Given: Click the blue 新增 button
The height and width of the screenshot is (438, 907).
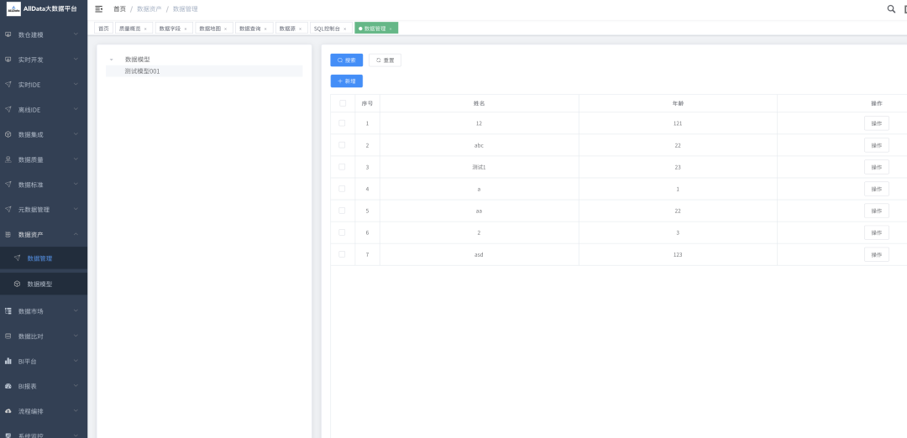Looking at the screenshot, I should point(346,81).
